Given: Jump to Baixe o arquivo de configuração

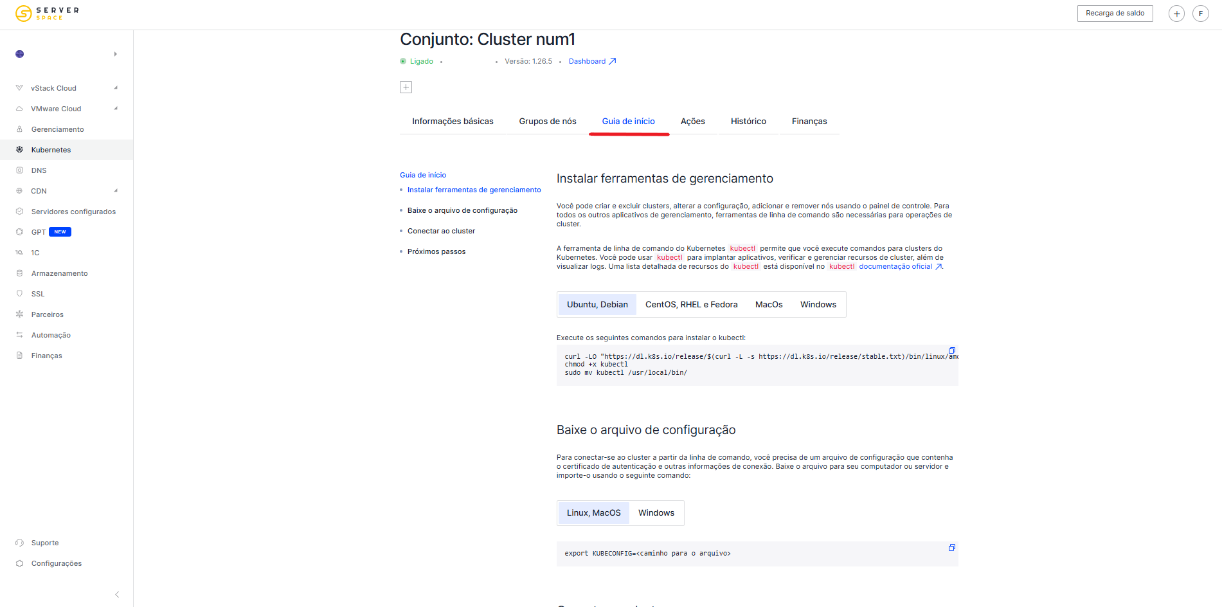Looking at the screenshot, I should 462,211.
